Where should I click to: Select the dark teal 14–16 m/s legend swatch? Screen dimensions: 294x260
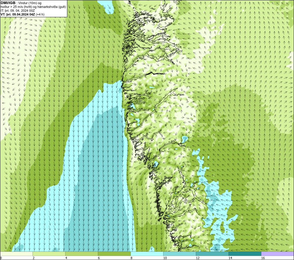tap(245, 254)
